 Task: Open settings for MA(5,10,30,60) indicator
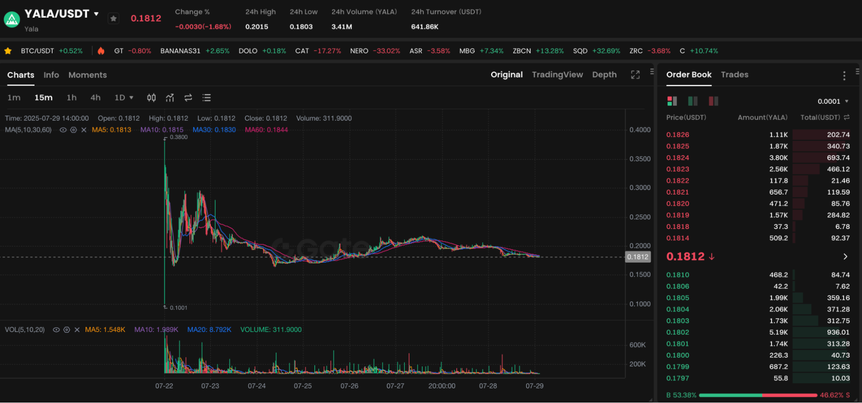tap(73, 130)
